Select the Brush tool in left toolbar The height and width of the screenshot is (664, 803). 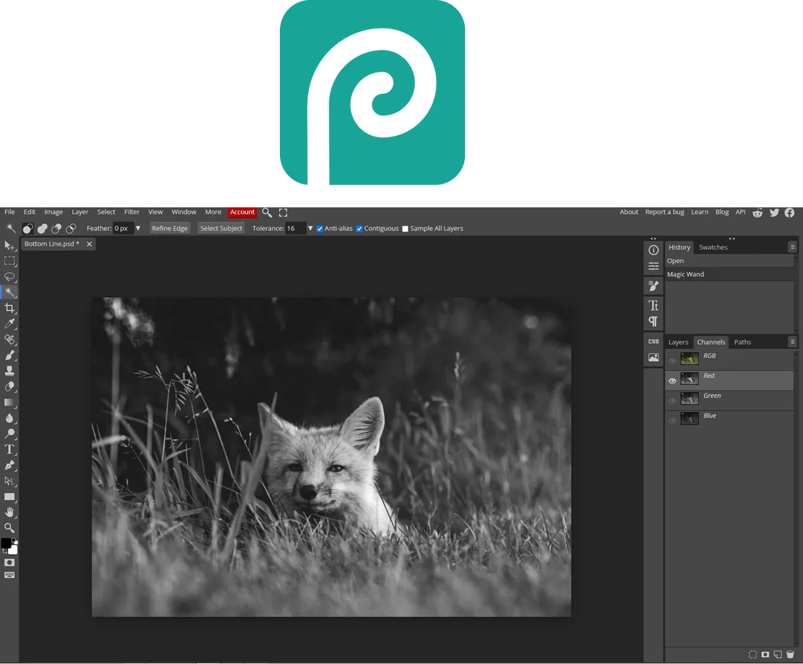(10, 355)
